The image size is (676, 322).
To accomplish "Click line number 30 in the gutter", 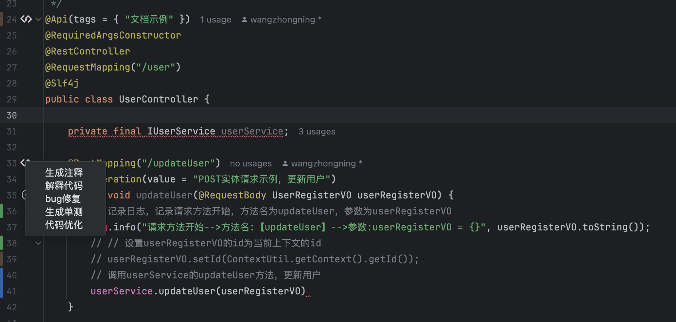I will [12, 116].
